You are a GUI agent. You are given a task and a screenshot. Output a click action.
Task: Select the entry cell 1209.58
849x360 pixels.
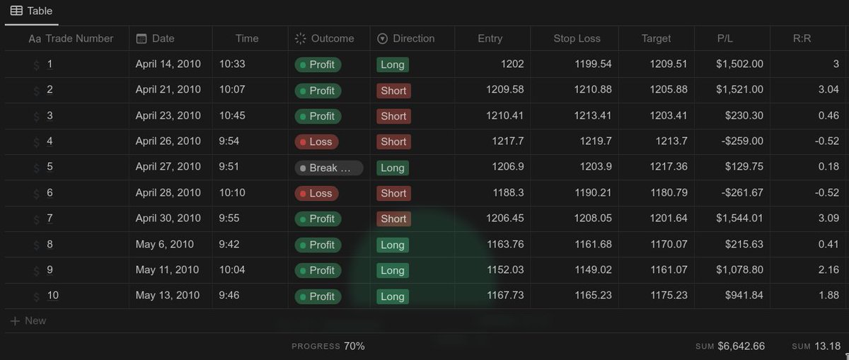coord(492,90)
